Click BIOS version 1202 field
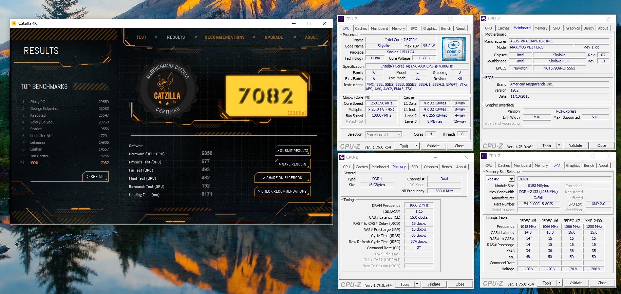This screenshot has height=294, width=621. 559,90
